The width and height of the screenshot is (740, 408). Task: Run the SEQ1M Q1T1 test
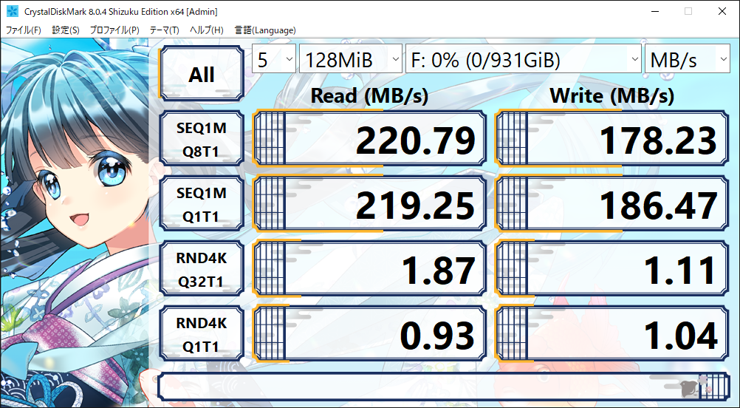(x=202, y=203)
